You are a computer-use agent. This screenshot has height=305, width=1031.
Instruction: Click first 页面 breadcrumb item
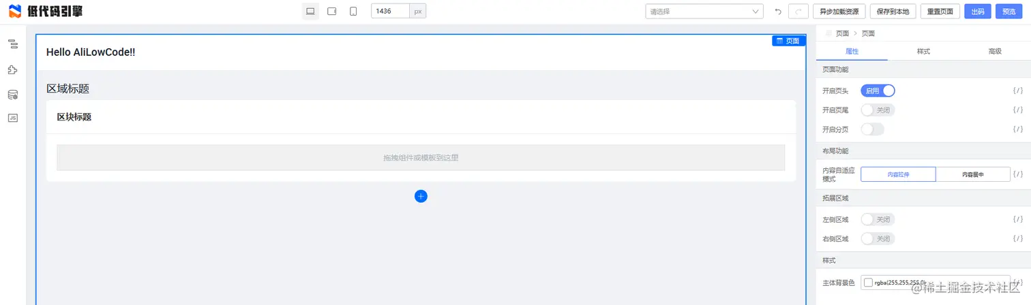coord(842,33)
